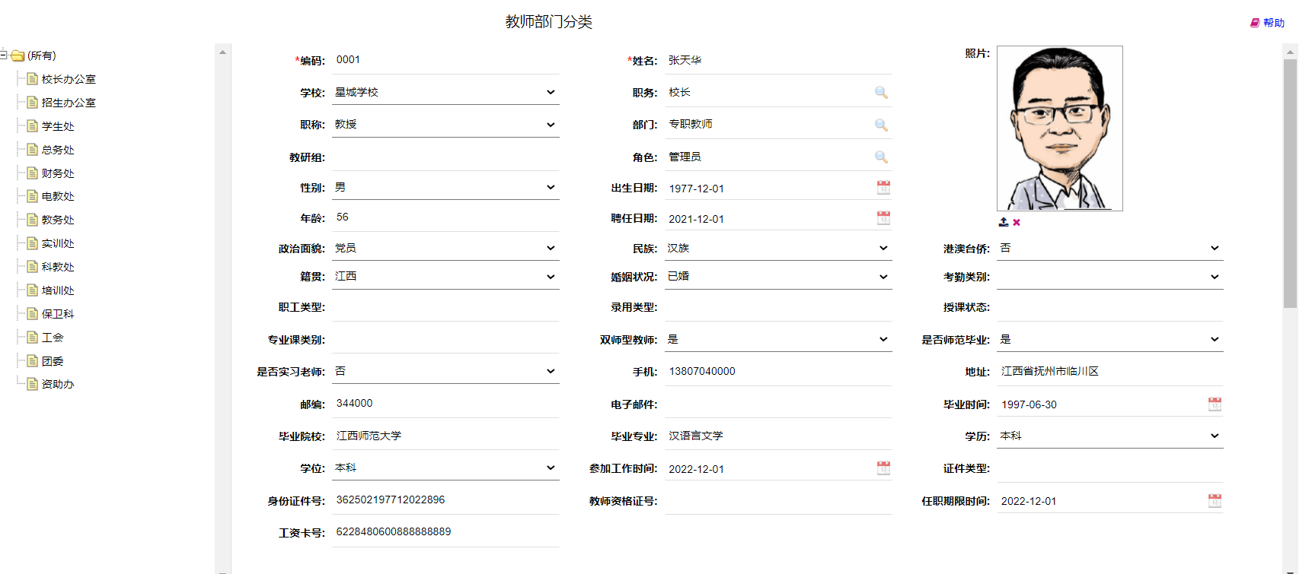Click the upload photo icon
Screen dimensions: 1312x574
tap(1004, 222)
